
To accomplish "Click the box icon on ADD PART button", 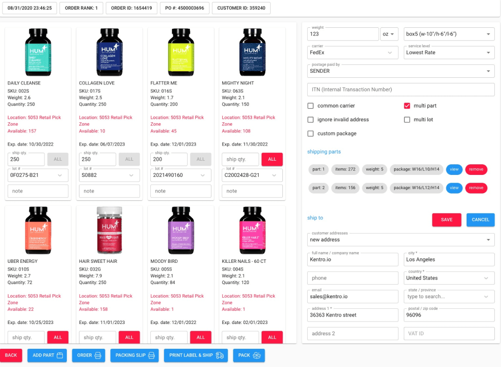I will tap(60, 355).
